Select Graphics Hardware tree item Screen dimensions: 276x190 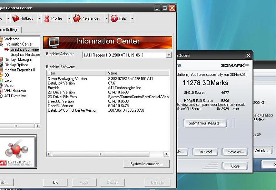[25, 54]
